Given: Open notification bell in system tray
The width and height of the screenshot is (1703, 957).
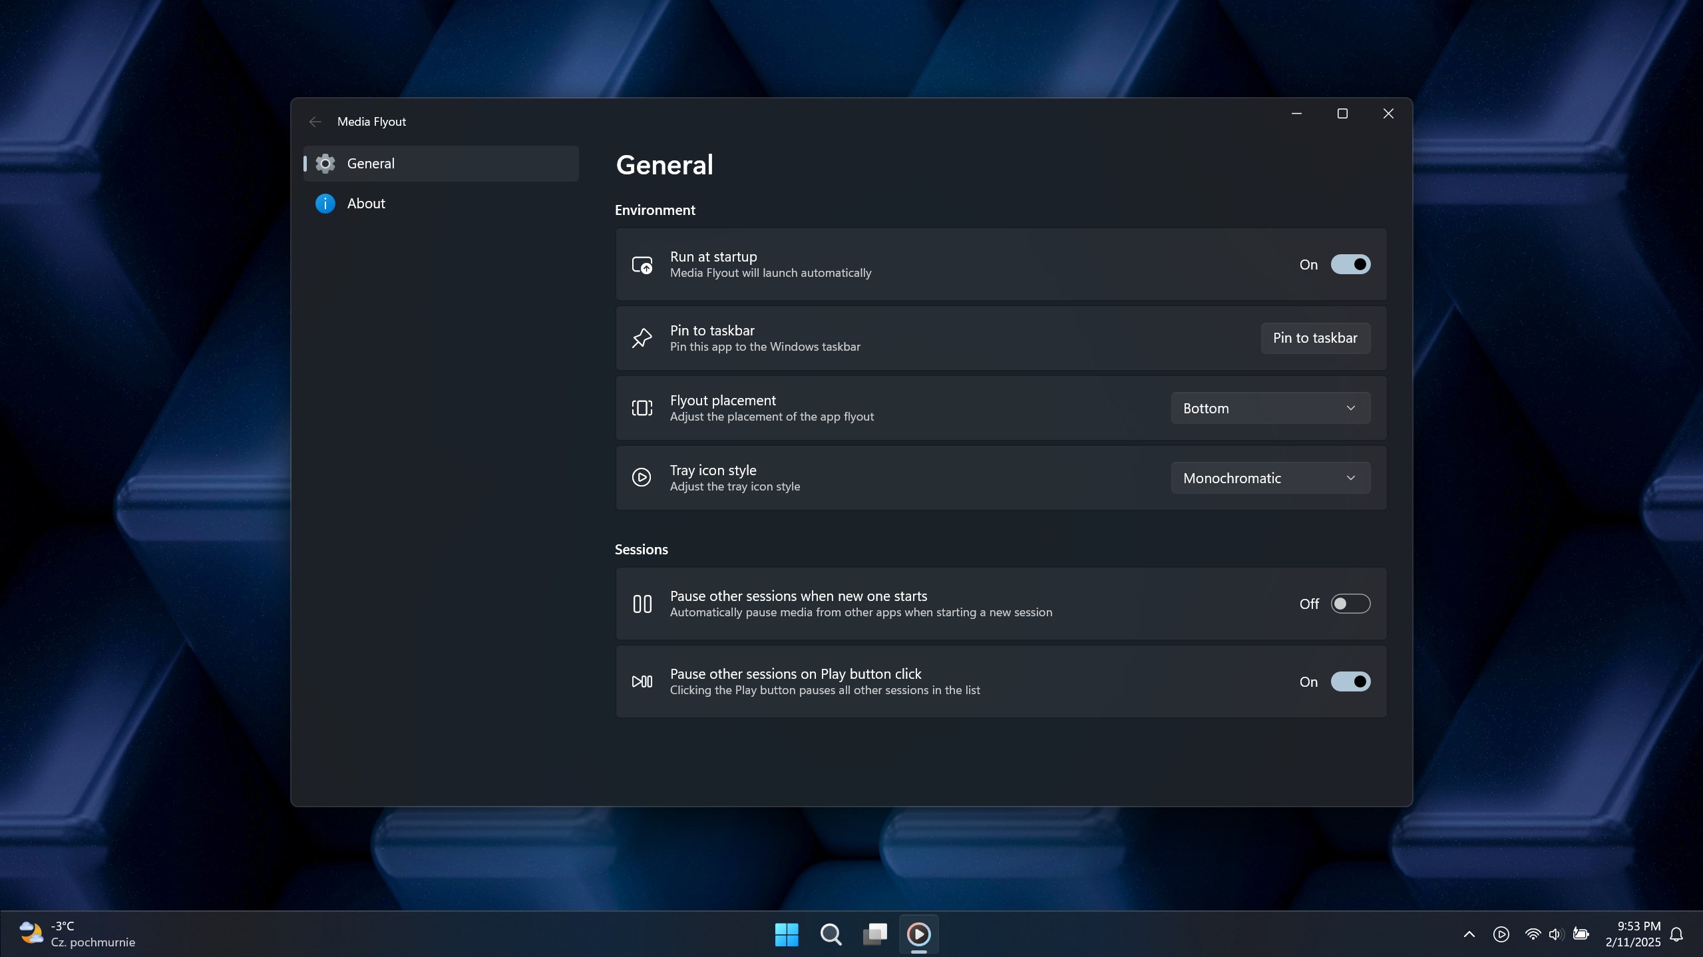Looking at the screenshot, I should [1676, 934].
